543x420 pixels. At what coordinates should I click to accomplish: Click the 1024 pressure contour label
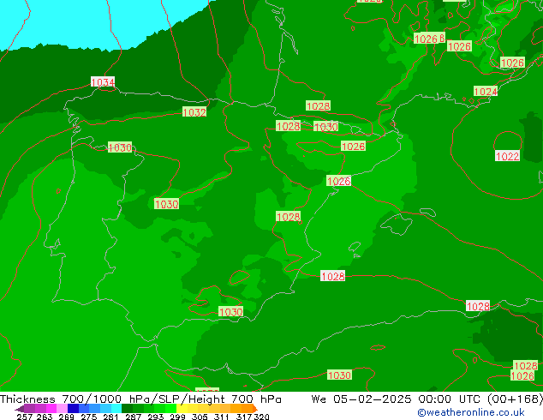[486, 92]
